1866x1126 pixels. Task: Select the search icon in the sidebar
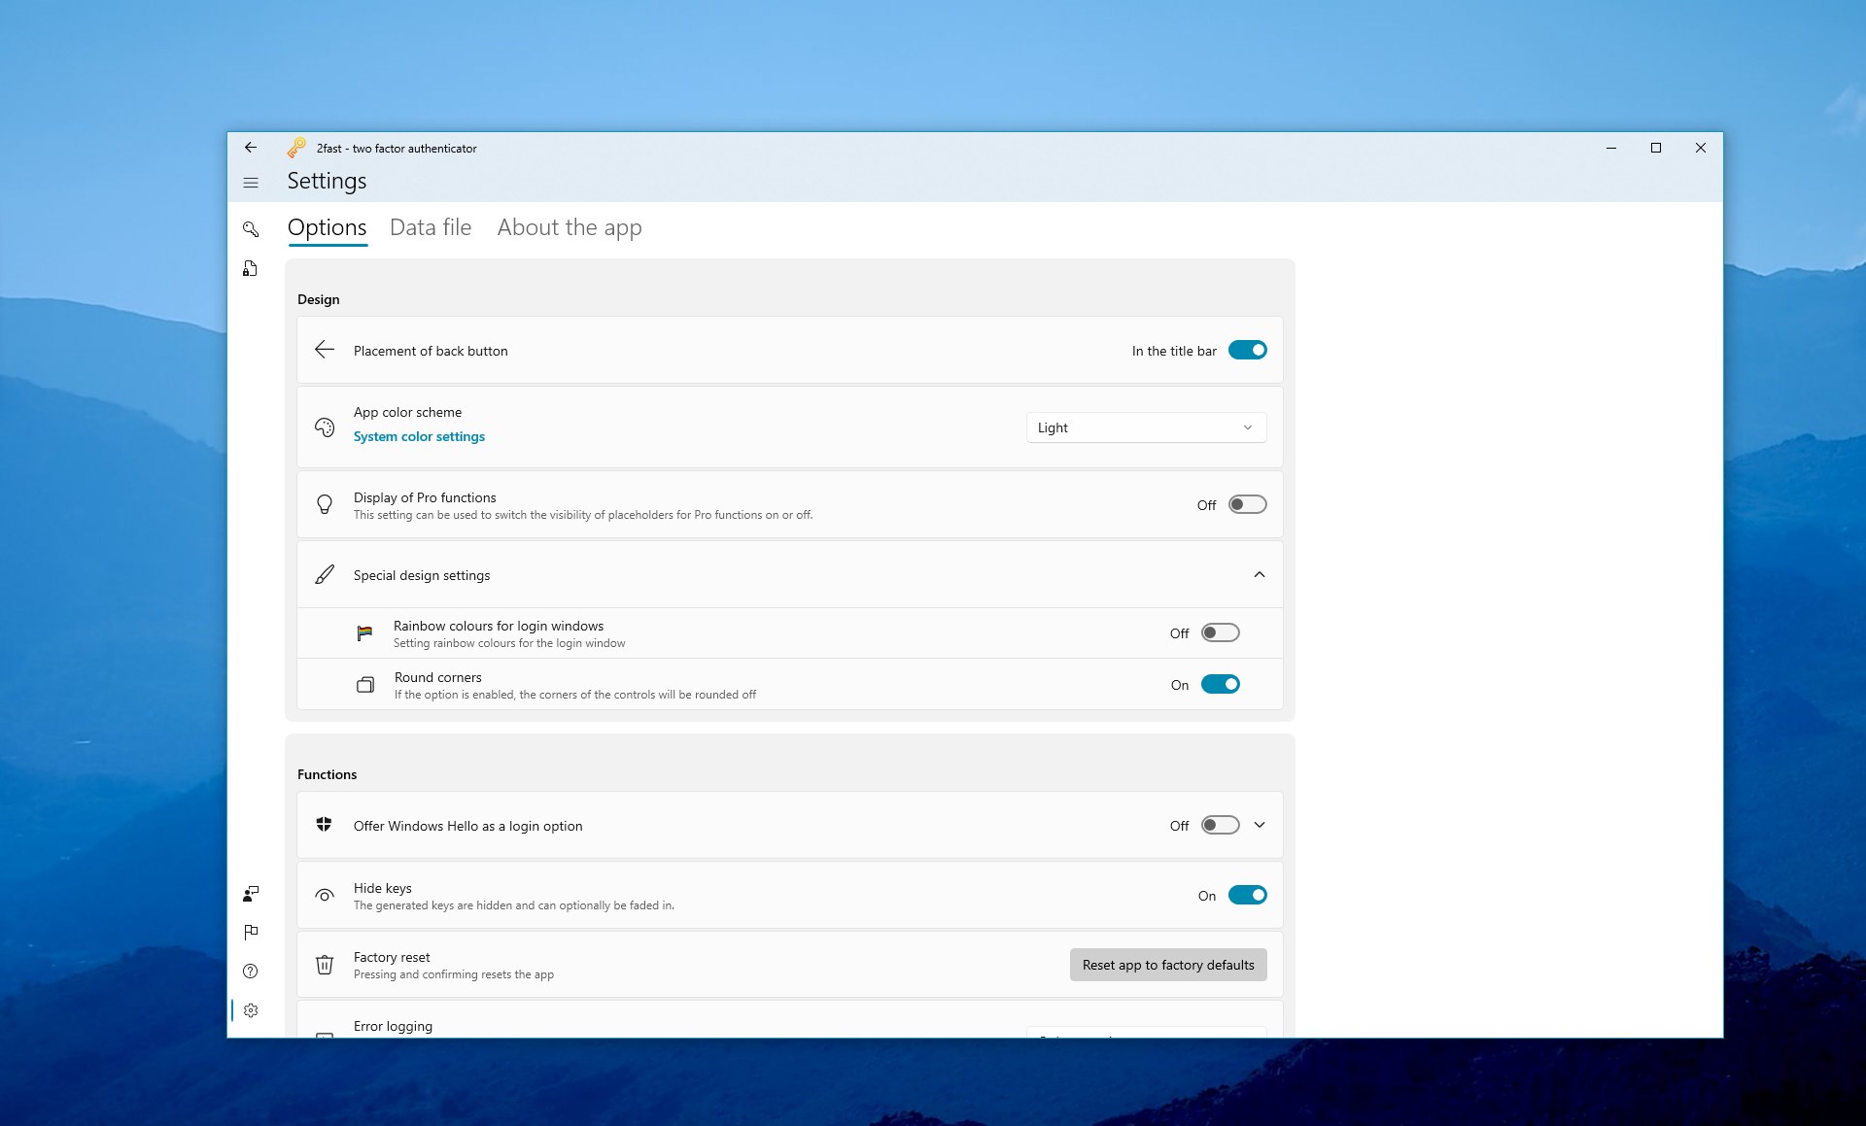coord(252,229)
